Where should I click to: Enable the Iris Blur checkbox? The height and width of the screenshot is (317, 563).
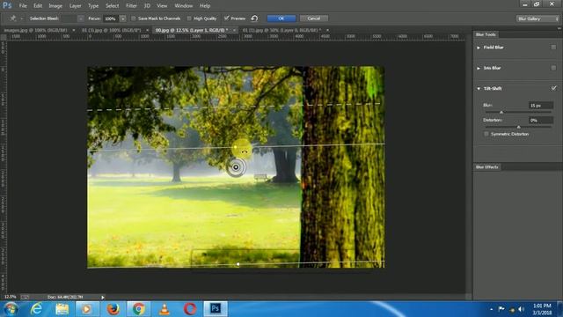coord(553,68)
